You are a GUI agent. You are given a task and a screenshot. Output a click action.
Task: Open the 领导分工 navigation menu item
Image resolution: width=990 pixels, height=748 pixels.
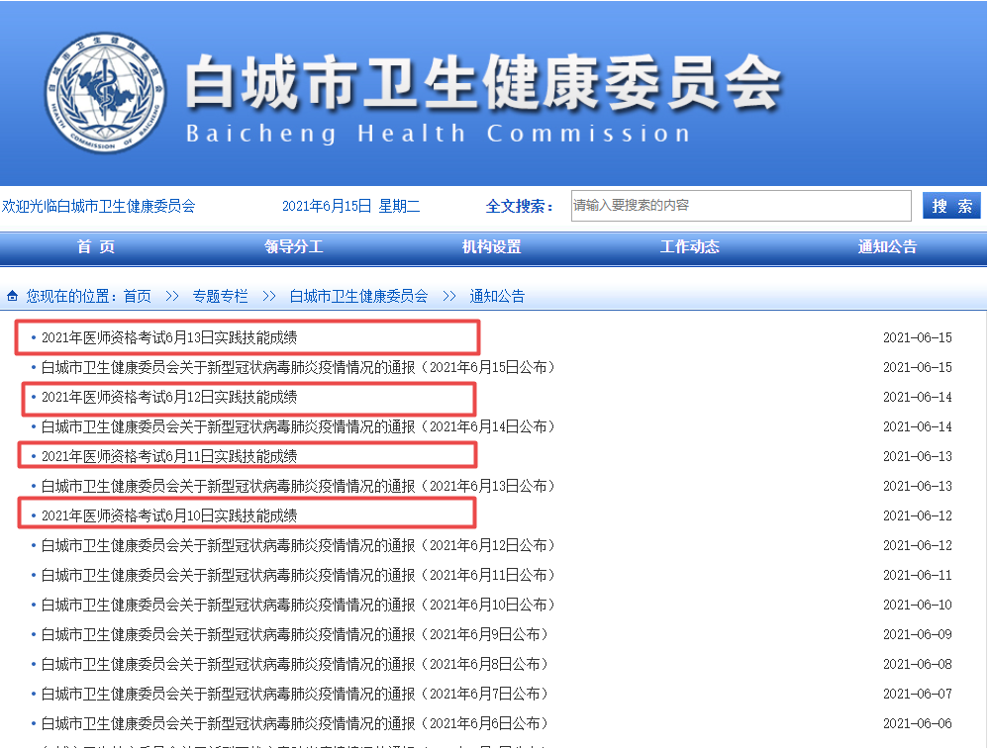295,247
